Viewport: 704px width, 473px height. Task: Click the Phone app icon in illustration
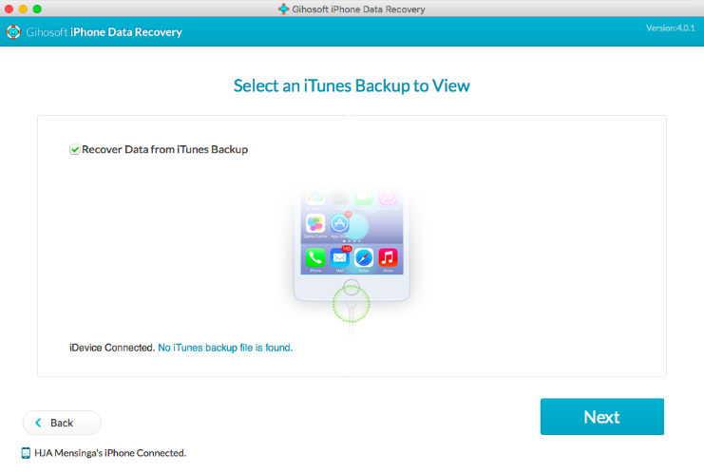tap(315, 258)
